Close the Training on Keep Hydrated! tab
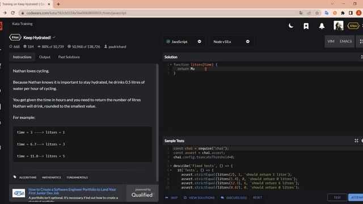 (49, 4)
